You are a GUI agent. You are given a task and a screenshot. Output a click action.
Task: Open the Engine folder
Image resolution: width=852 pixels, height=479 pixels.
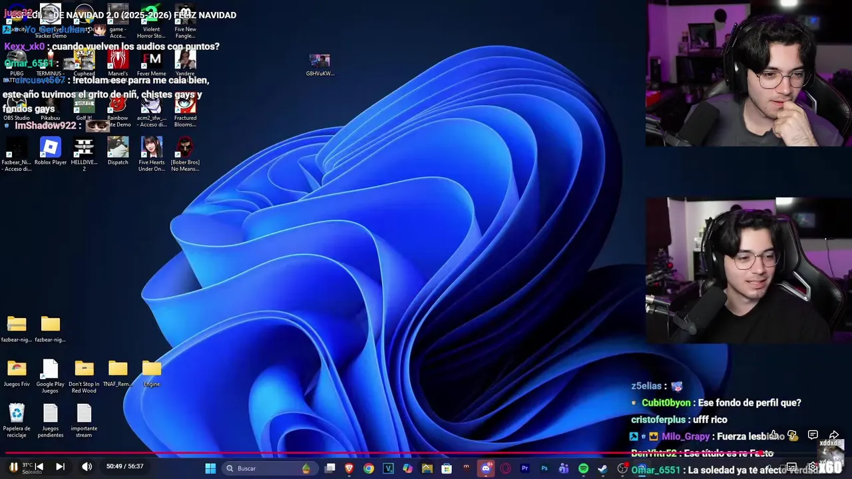point(152,373)
